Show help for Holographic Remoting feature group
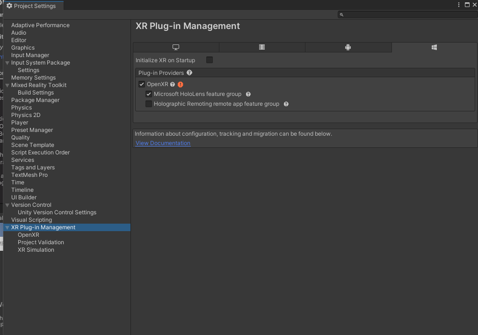The height and width of the screenshot is (335, 478). (x=286, y=104)
